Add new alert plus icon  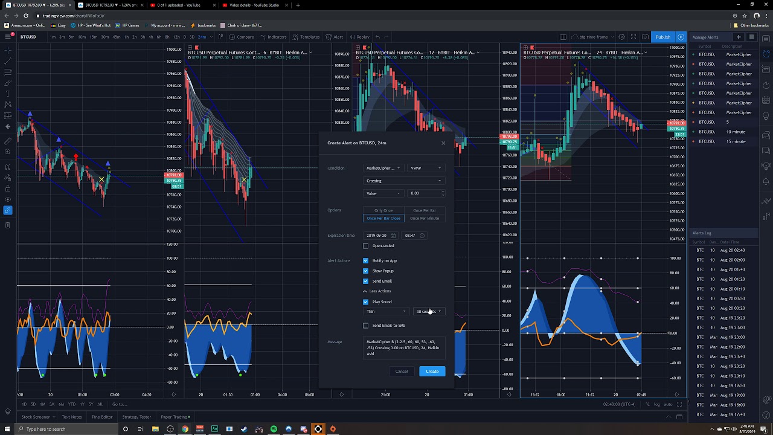738,37
